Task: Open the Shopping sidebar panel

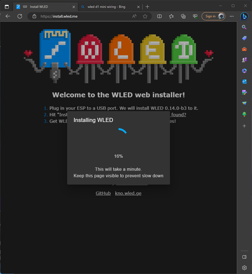Action: pos(244,38)
